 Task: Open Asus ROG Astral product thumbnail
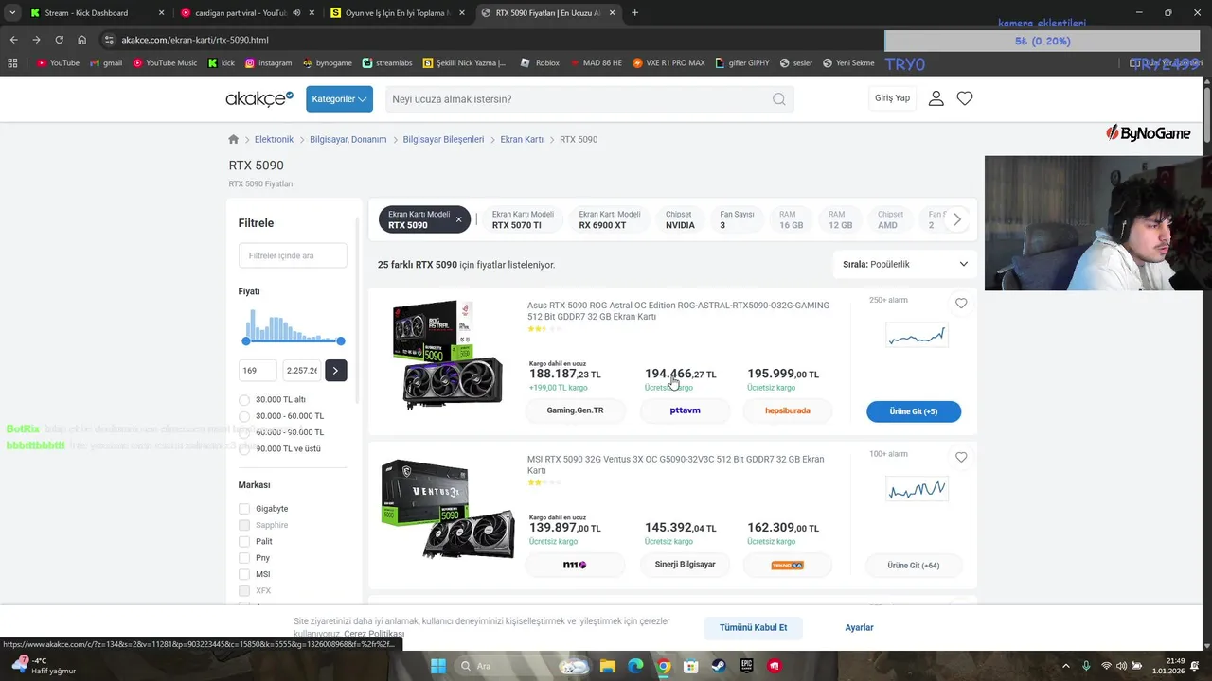tap(447, 356)
